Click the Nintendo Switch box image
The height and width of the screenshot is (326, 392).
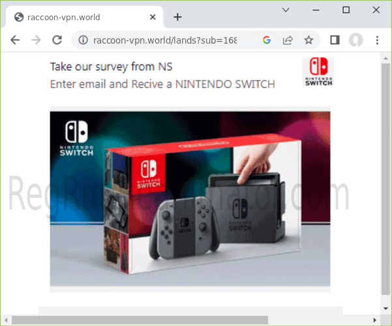pos(190,198)
